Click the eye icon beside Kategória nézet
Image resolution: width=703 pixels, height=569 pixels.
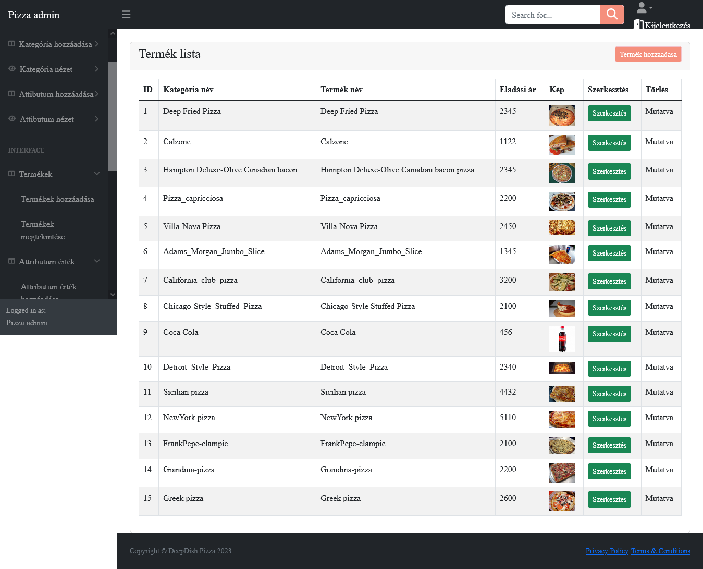coord(12,69)
